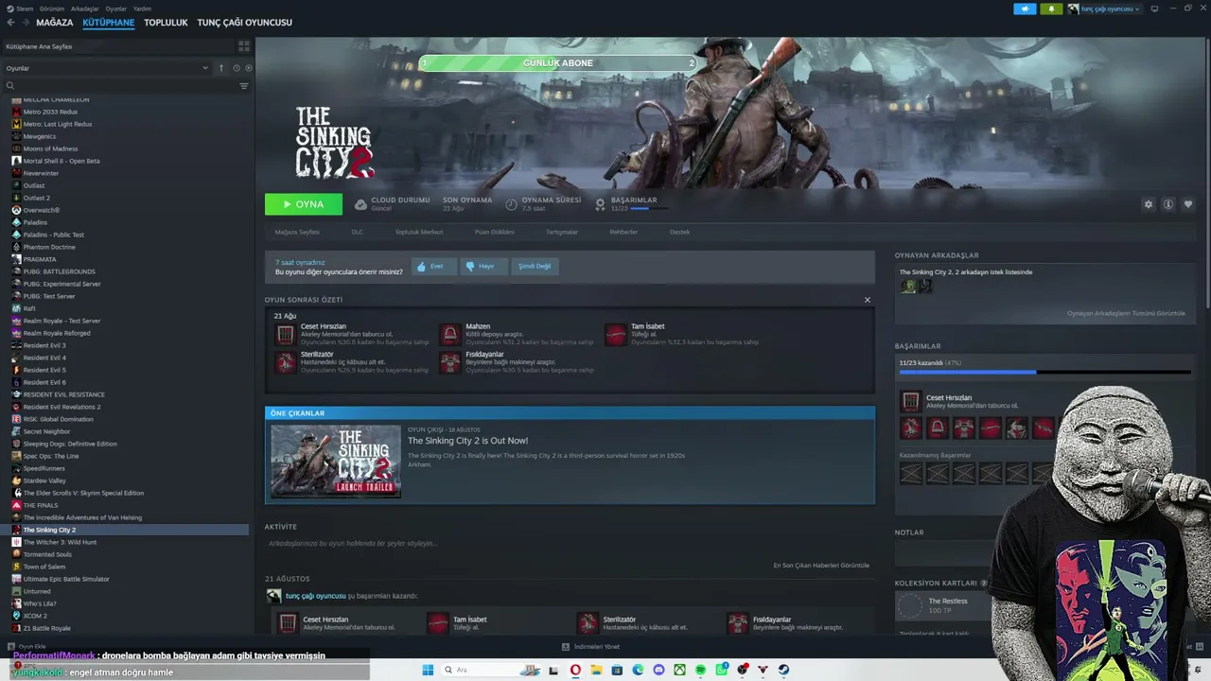Open the Puan Dükkânı game tab
Image resolution: width=1211 pixels, height=681 pixels.
click(495, 232)
